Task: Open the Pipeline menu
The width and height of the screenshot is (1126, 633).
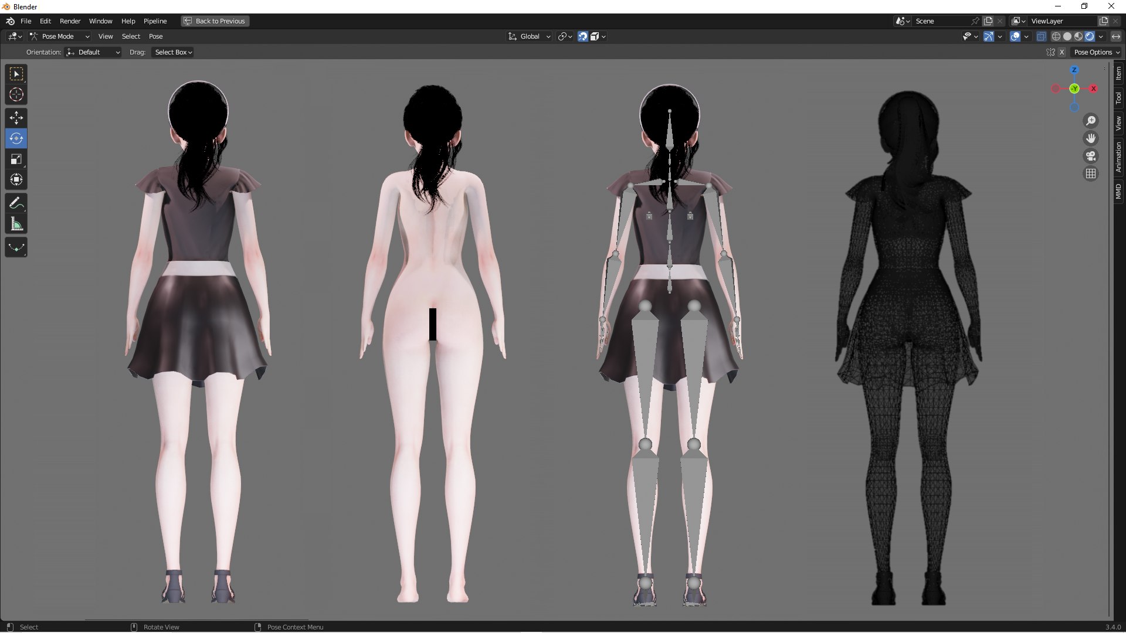Action: pos(155,21)
